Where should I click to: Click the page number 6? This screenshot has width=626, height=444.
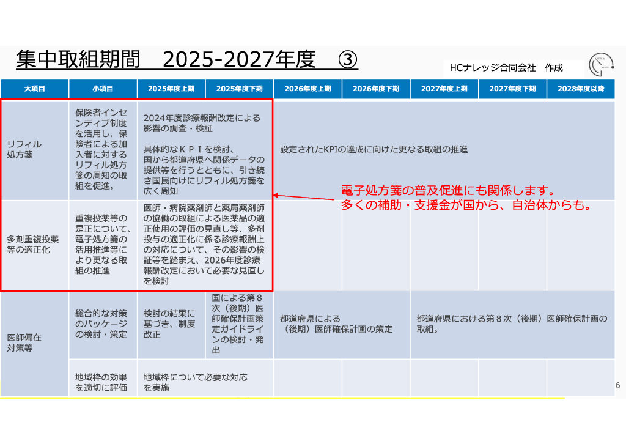coord(617,385)
